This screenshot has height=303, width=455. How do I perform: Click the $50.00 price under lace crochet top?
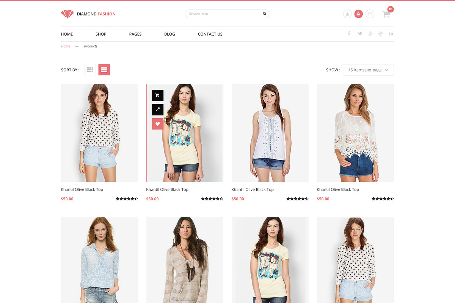[323, 199]
